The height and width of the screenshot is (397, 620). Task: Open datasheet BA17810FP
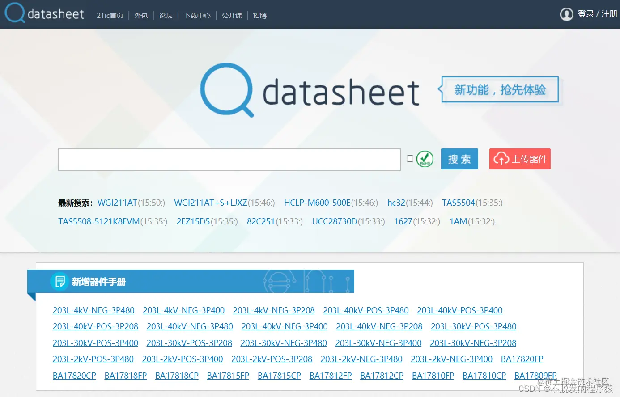[433, 376]
